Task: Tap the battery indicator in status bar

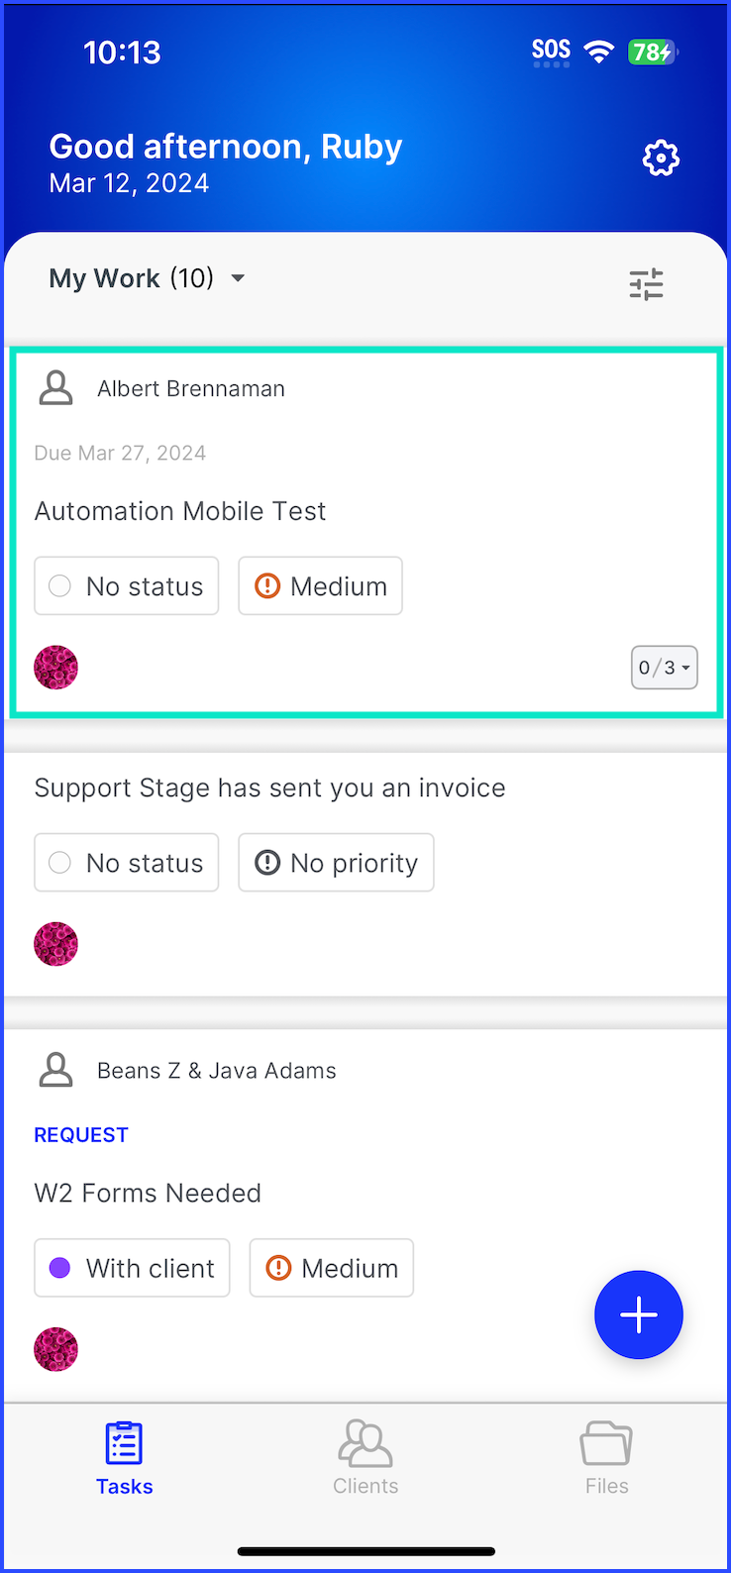Action: (652, 52)
